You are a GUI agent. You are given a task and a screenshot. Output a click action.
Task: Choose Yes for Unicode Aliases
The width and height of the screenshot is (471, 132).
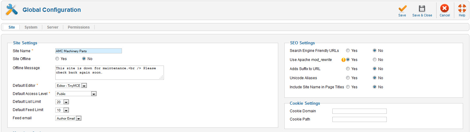tap(348, 78)
